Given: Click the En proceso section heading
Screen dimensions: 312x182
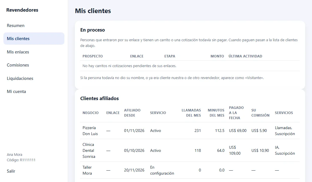Looking at the screenshot, I should [x=92, y=30].
